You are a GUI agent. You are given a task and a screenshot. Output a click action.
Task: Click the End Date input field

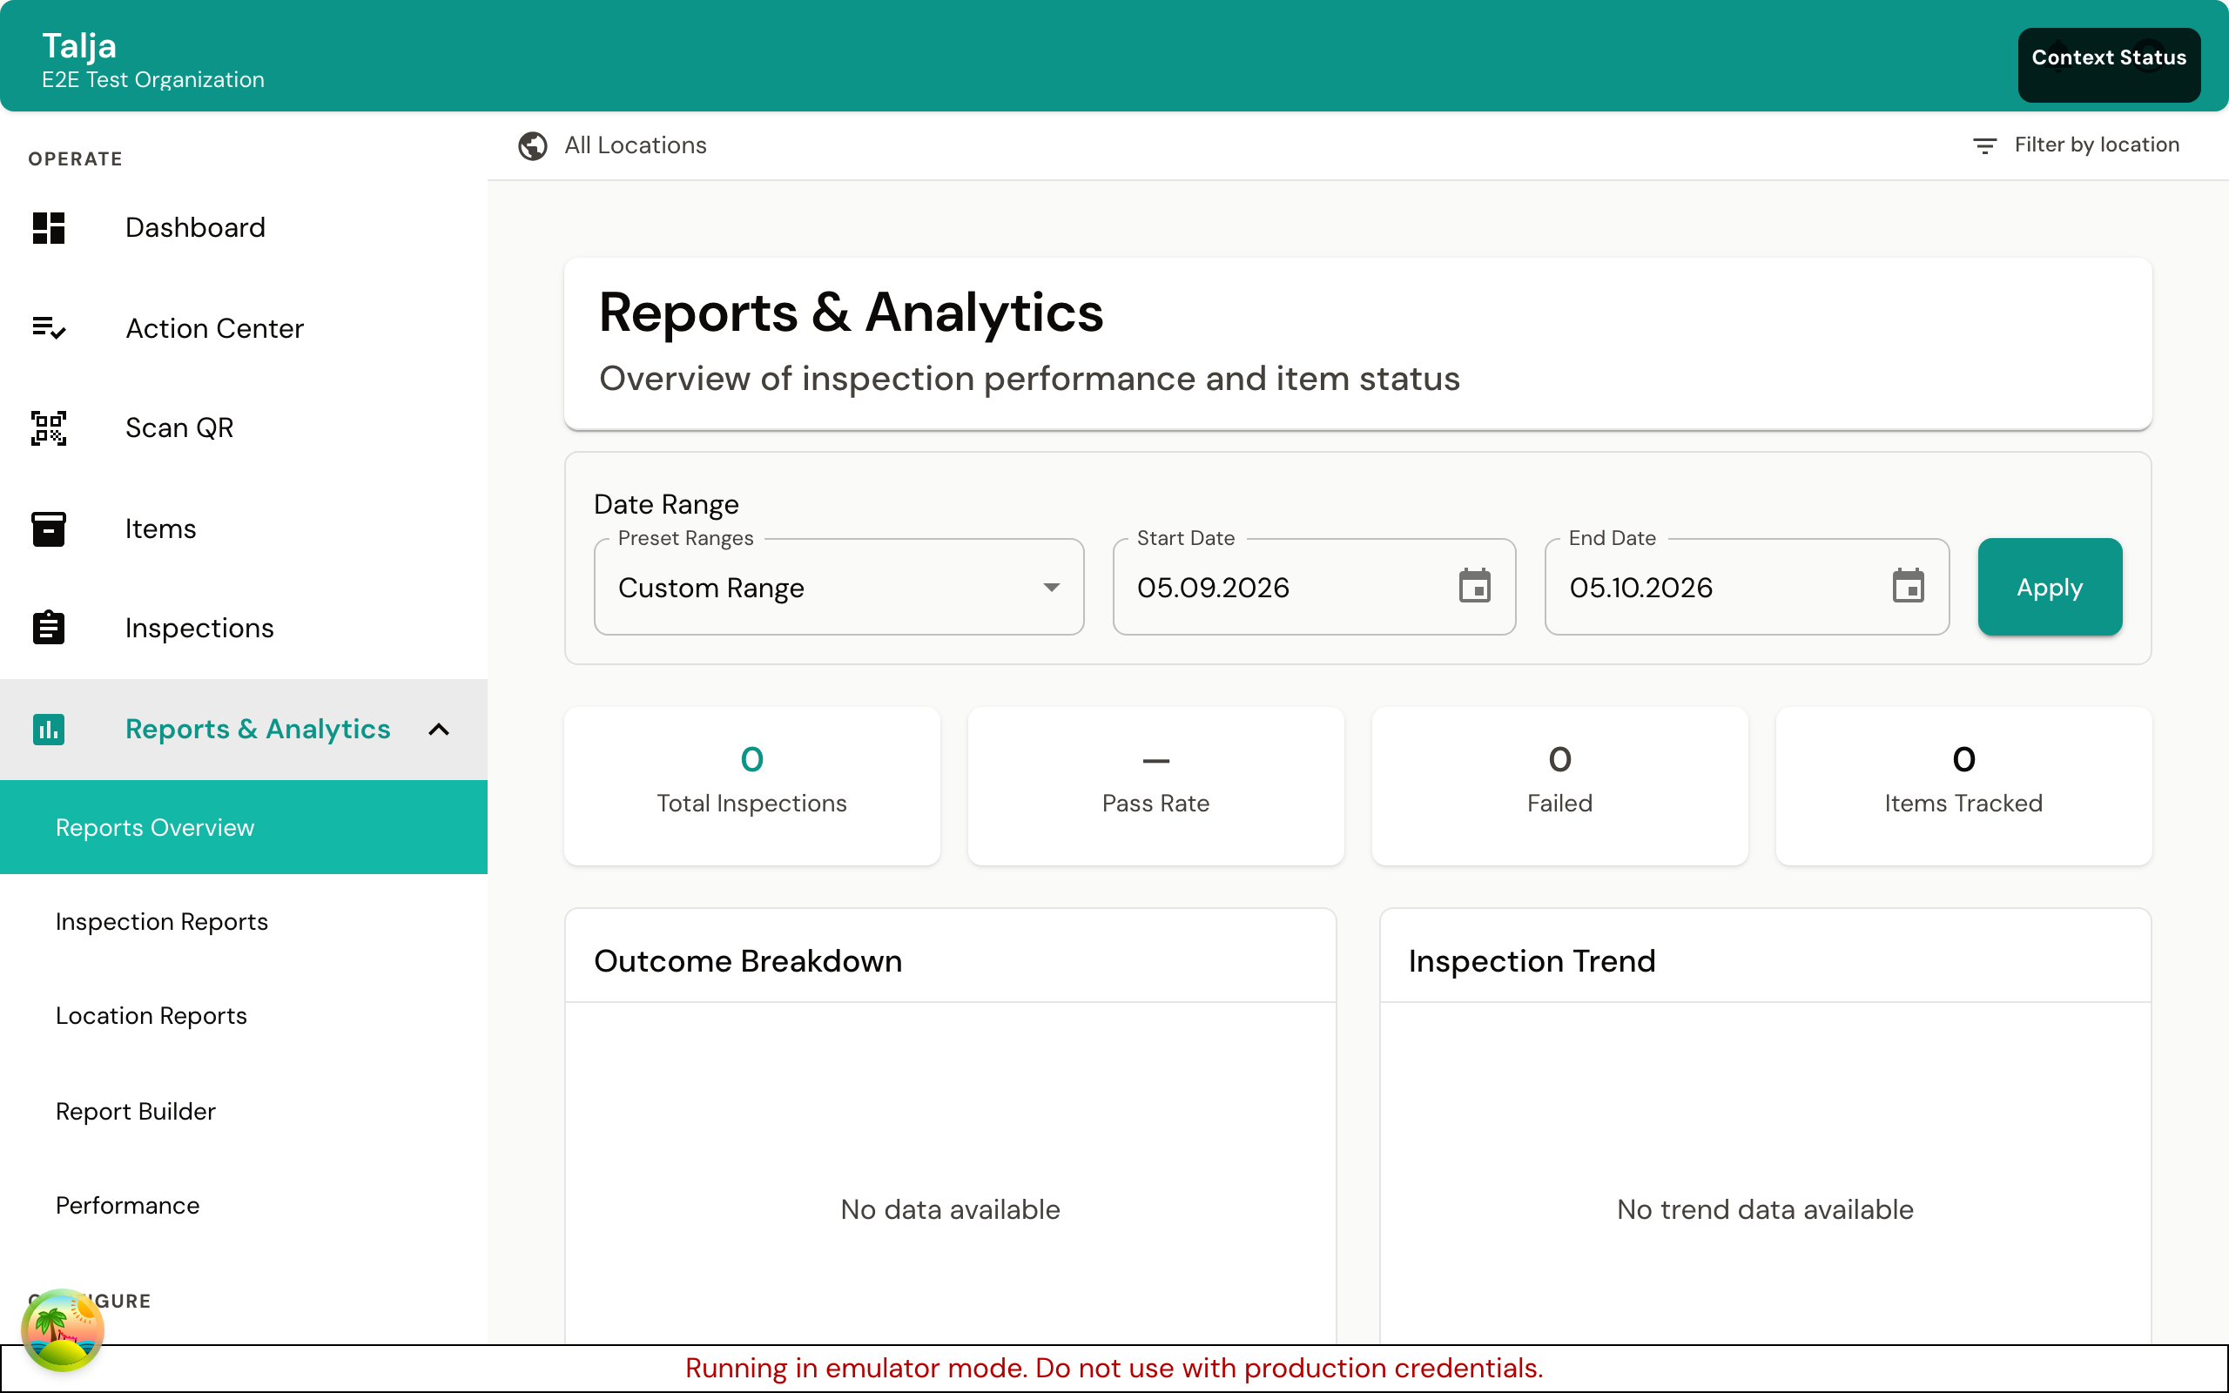point(1747,587)
